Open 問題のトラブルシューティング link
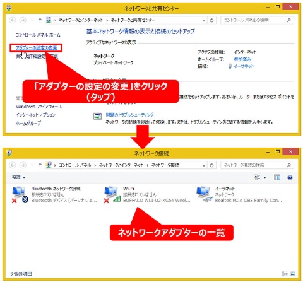This screenshot has height=287, width=303. tap(129, 115)
